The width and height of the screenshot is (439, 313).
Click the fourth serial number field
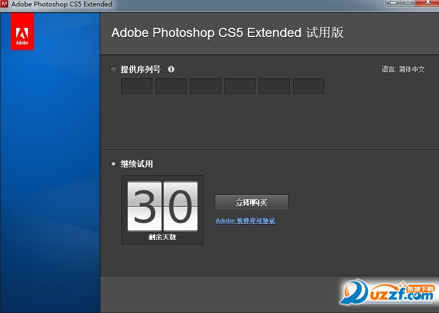pos(240,86)
